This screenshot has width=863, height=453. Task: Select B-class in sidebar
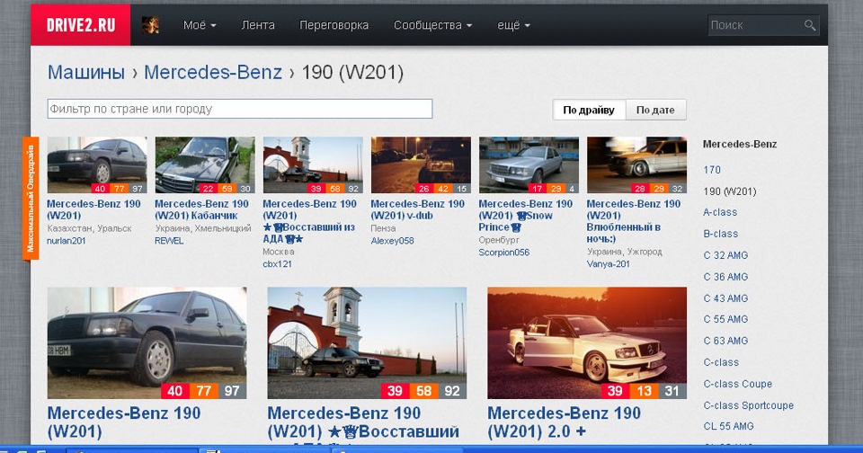tap(720, 234)
